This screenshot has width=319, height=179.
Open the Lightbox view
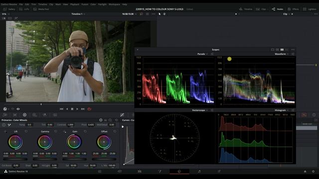(310, 9)
